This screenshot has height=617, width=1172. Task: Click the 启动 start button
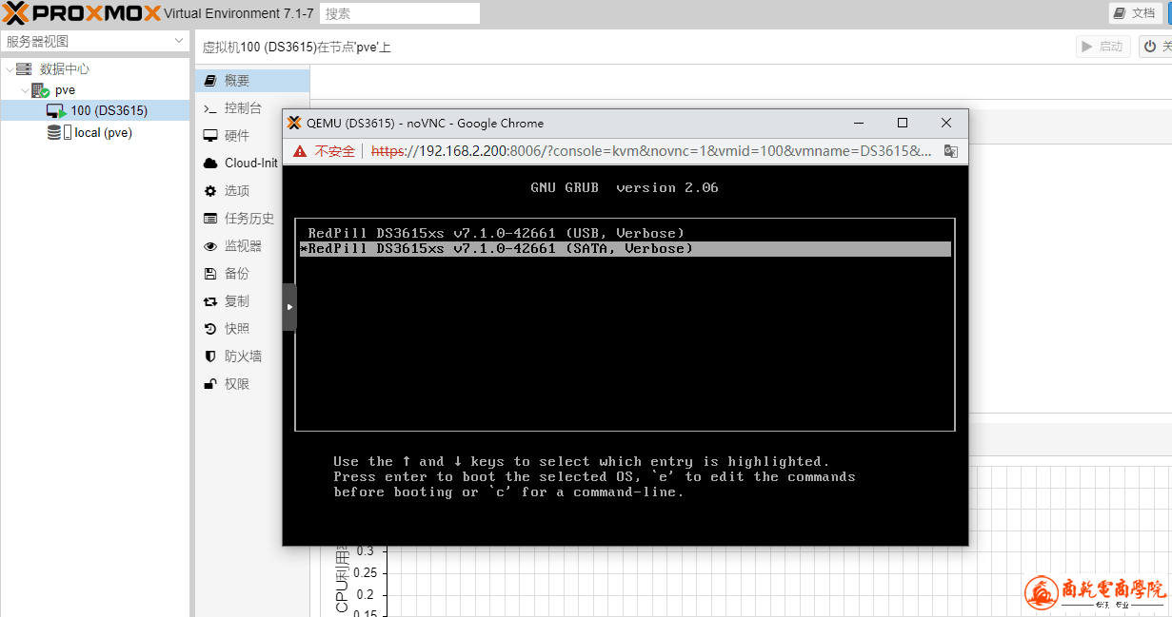tap(1102, 47)
